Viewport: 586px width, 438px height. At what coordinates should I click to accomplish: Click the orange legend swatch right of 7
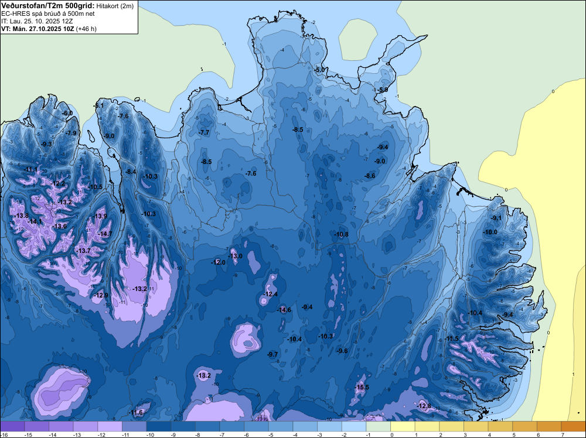573,426
